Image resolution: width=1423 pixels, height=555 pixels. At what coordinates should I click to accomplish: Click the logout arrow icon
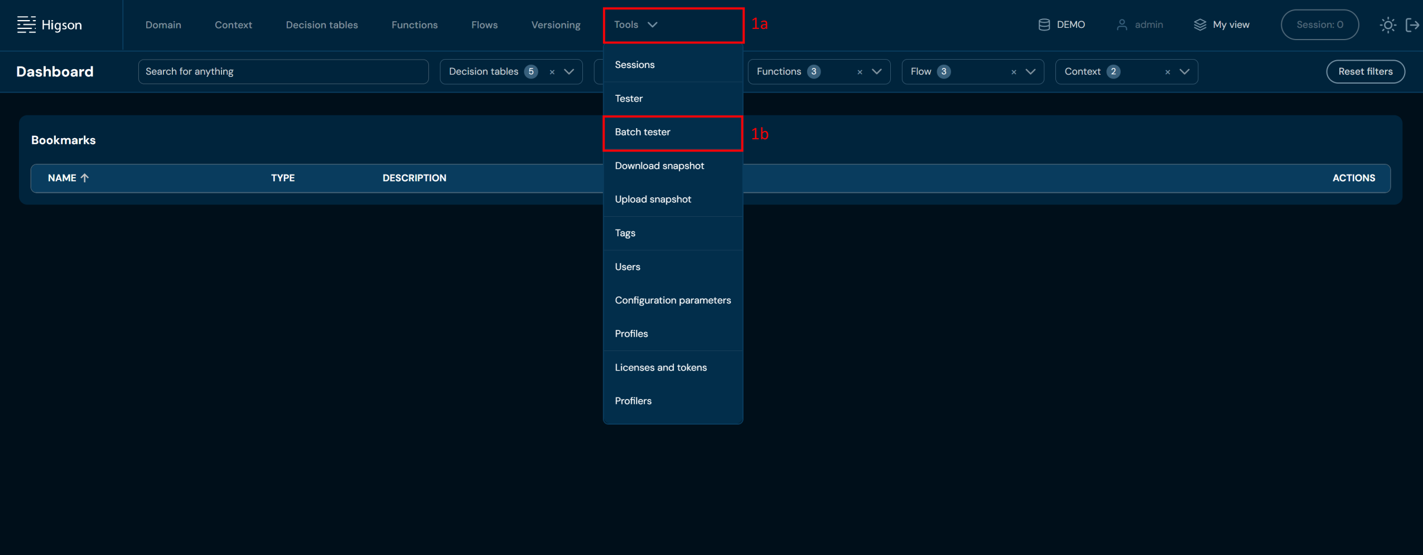pyautogui.click(x=1412, y=25)
